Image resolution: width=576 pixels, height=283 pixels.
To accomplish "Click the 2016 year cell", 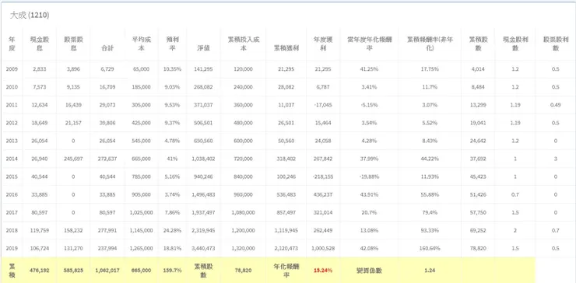I will [x=12, y=194].
